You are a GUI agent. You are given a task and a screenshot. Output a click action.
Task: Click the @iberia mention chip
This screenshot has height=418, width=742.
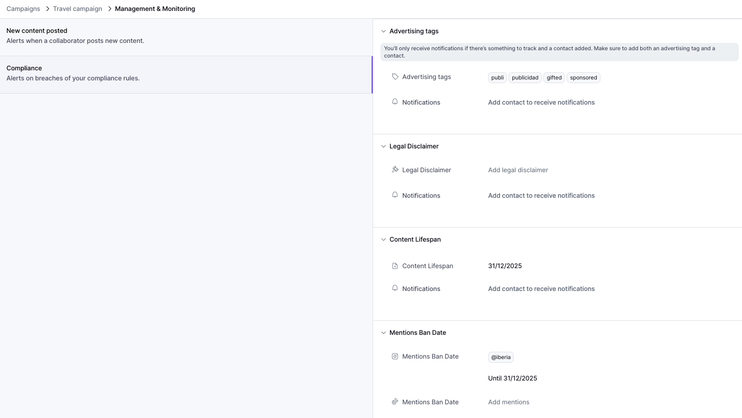500,357
